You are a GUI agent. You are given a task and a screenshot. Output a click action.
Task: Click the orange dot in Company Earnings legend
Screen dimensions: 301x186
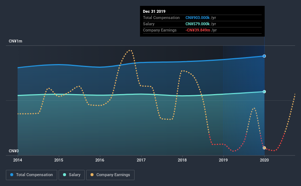(x=92, y=175)
